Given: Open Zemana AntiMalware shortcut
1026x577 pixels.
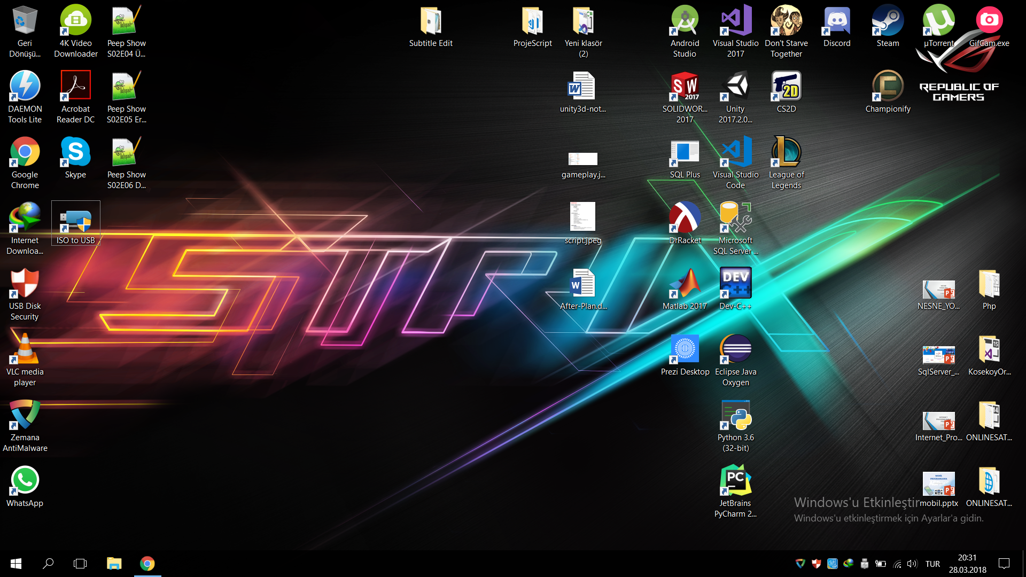Looking at the screenshot, I should click(25, 425).
